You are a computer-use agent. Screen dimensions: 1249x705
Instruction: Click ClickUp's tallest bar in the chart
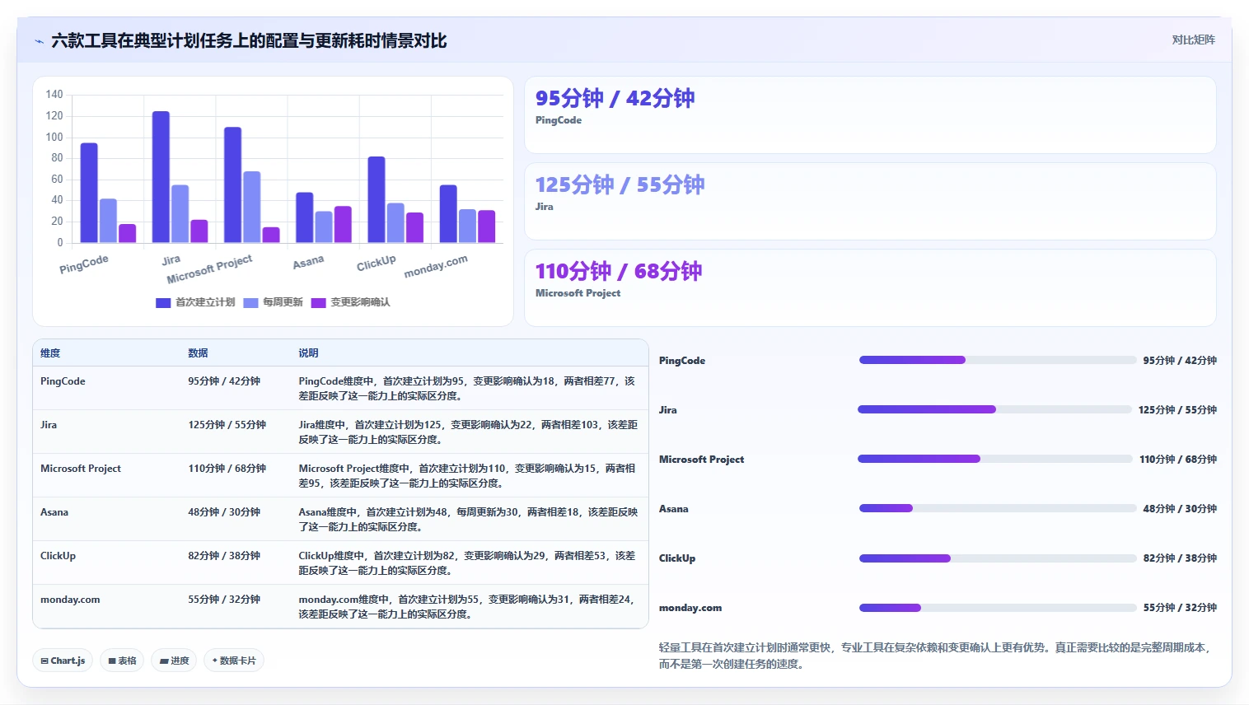click(377, 199)
